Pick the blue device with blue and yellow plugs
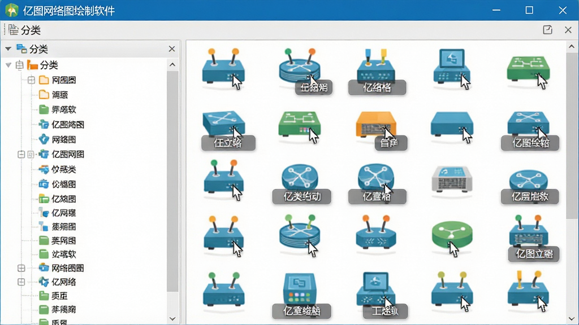Image resolution: width=579 pixels, height=325 pixels. 376,67
